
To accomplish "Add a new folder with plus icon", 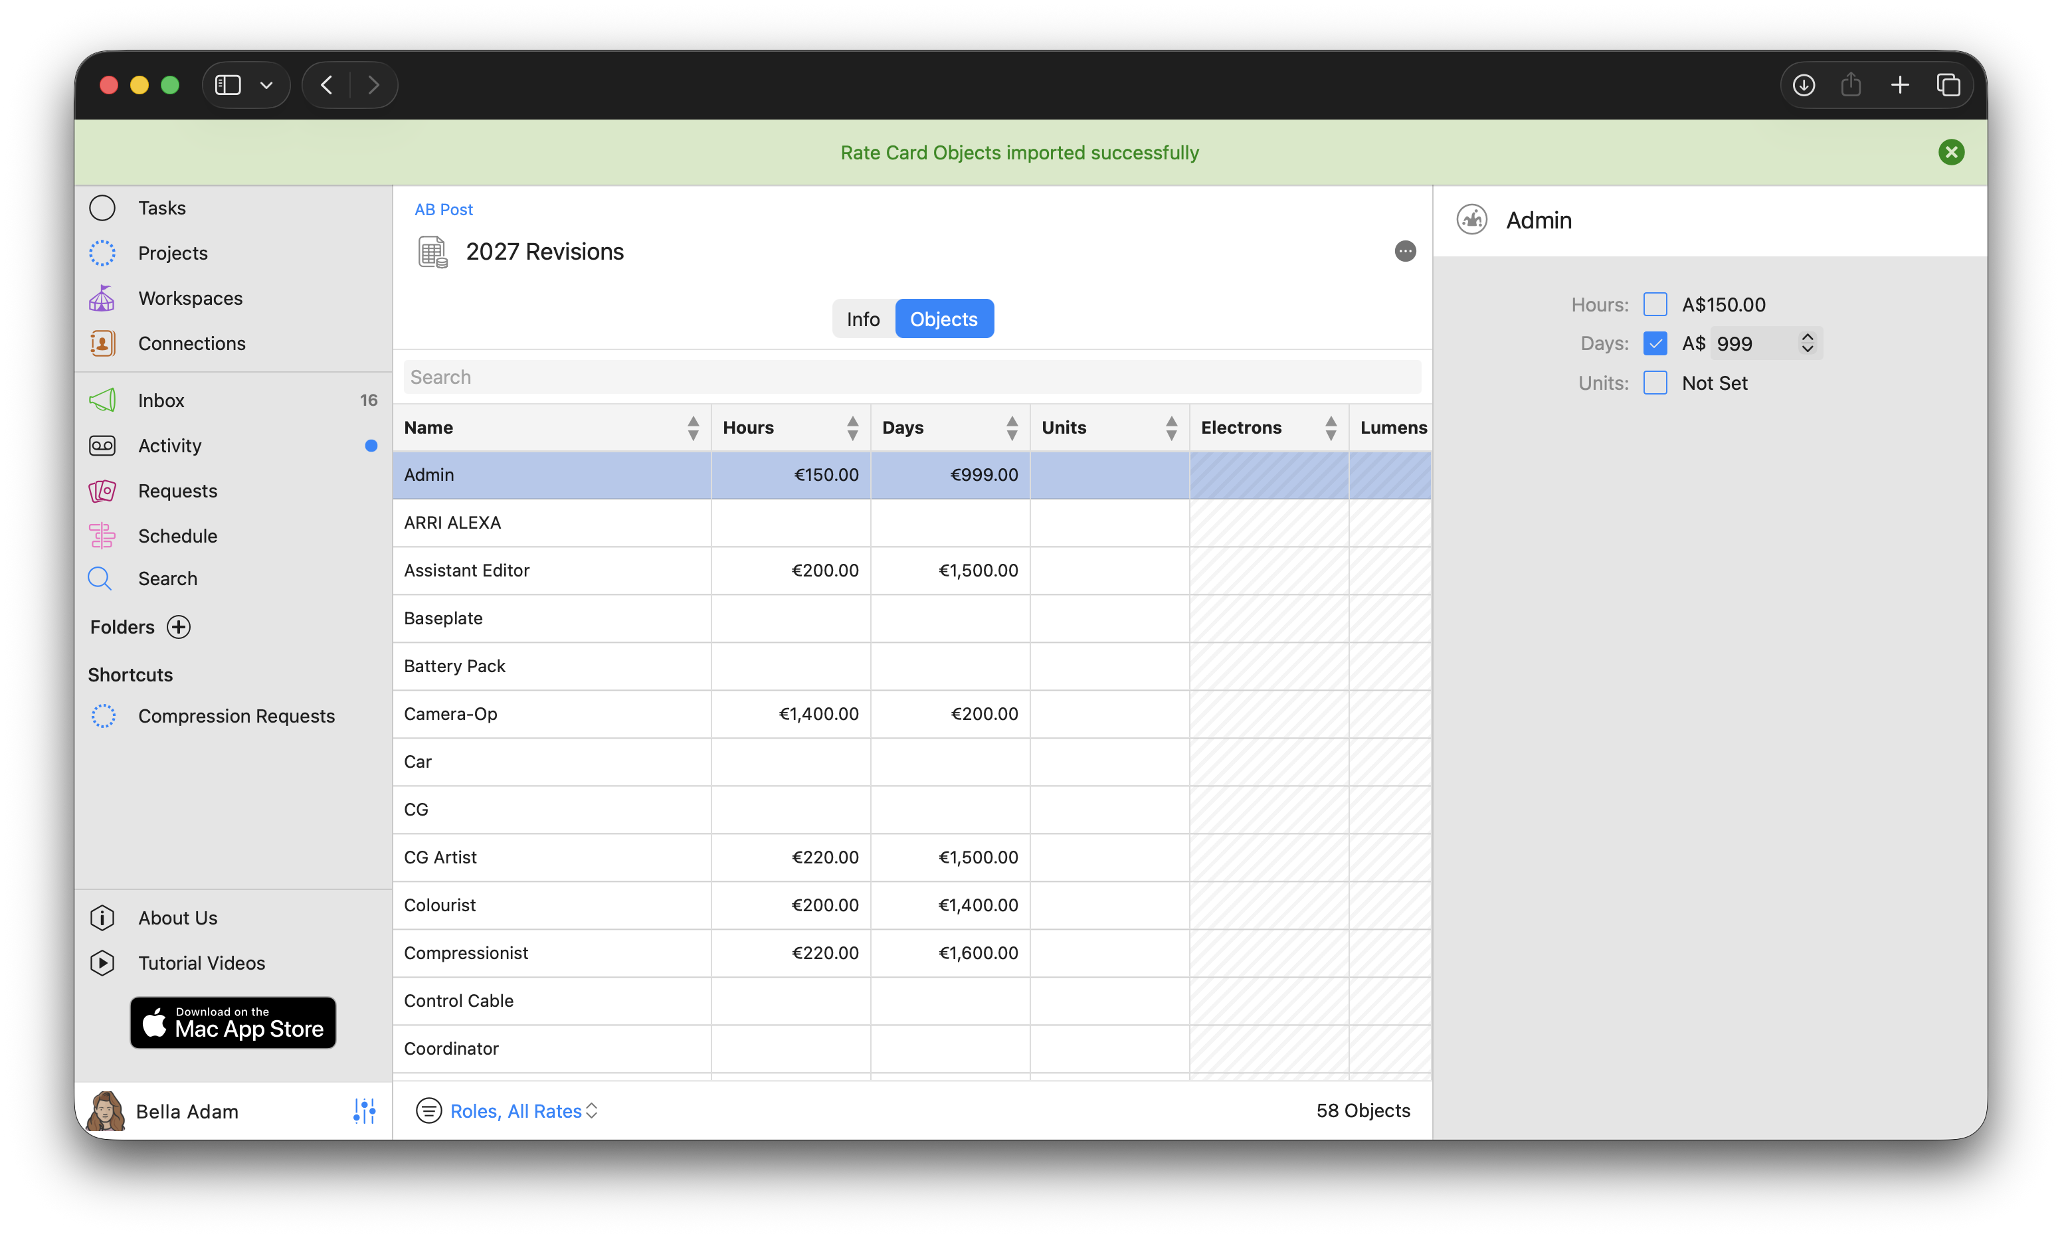I will click(179, 626).
